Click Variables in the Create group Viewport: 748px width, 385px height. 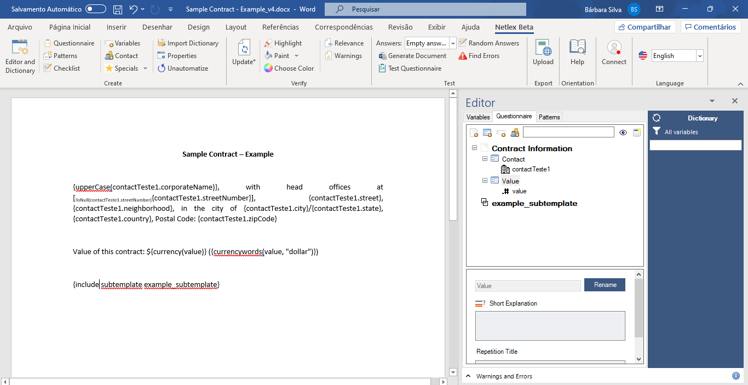[123, 43]
